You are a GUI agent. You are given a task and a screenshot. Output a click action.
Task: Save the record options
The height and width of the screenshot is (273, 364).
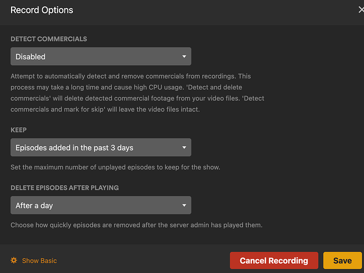click(x=342, y=260)
